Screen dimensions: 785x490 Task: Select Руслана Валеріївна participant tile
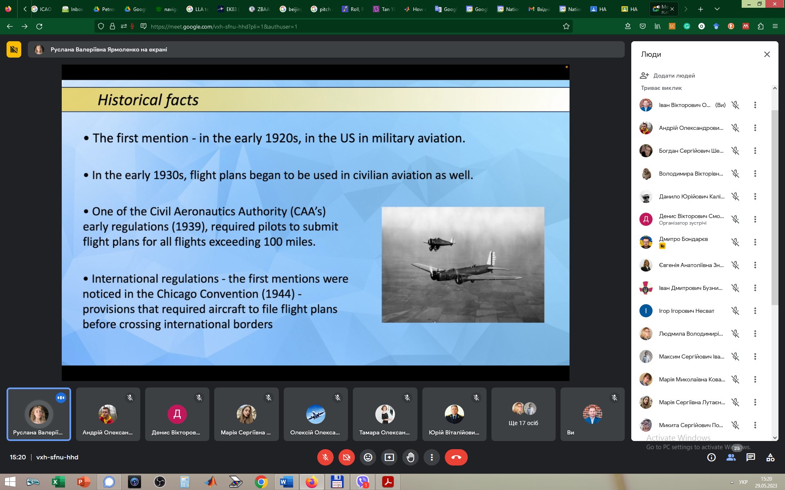click(x=39, y=414)
